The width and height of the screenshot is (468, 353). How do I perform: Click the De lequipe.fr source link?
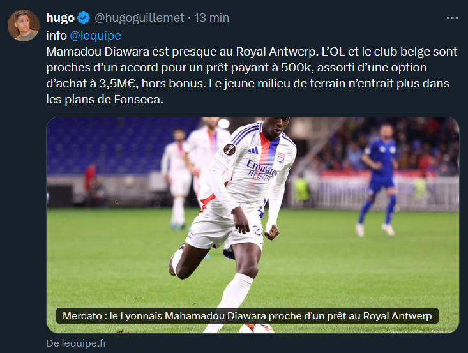(77, 343)
